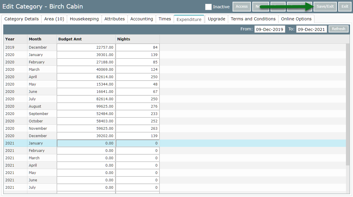
Task: Edit November 2020 nights value 263
Action: (x=137, y=129)
